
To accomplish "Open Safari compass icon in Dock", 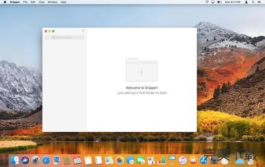I will click(46, 160).
